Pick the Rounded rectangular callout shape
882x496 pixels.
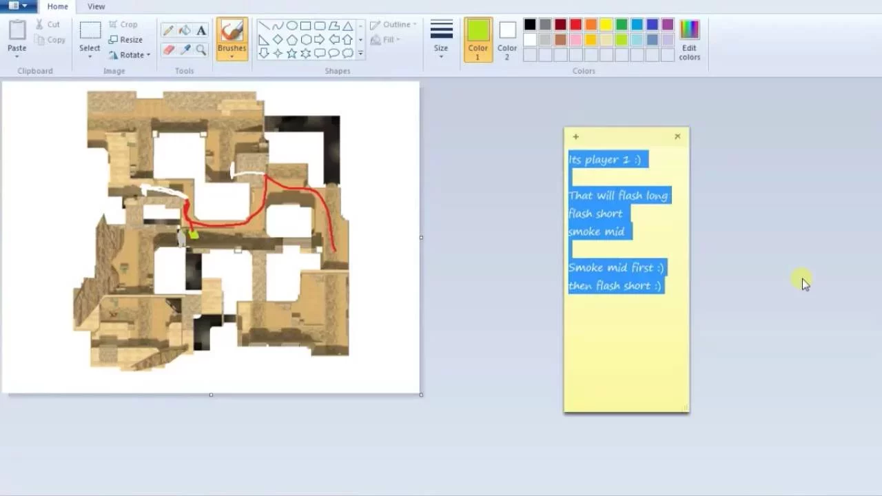point(320,53)
